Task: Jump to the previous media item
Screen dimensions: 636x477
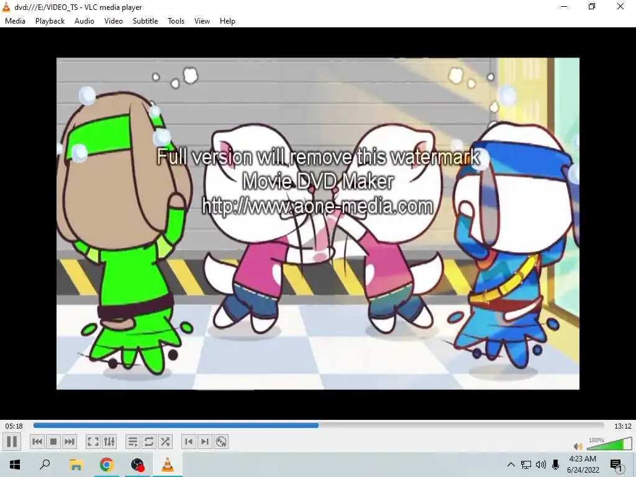Action: click(x=37, y=442)
